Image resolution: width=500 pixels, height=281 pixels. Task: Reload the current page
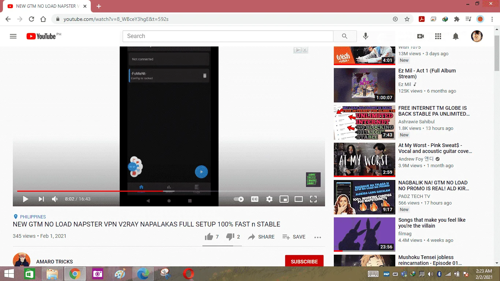point(31,19)
